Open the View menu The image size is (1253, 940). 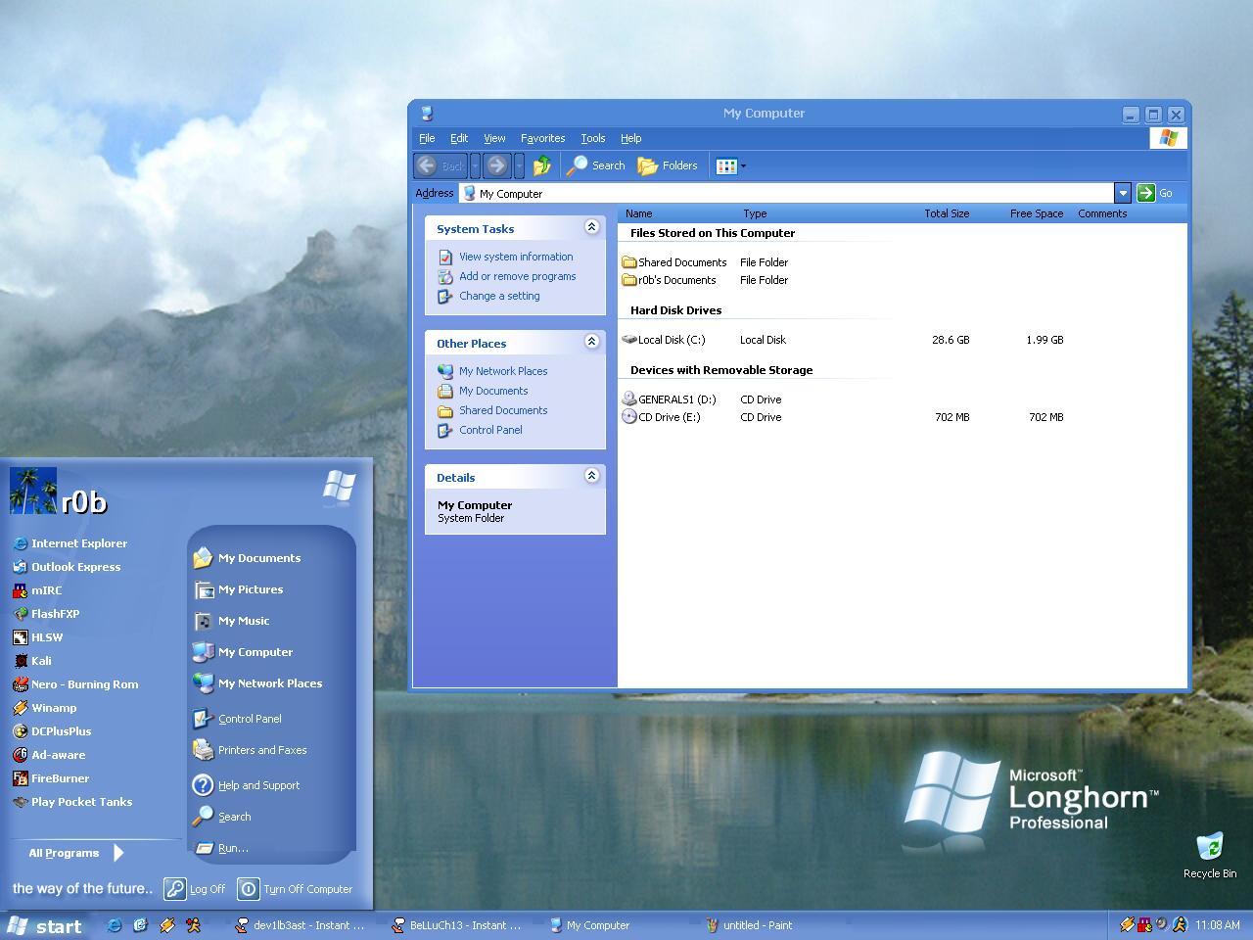(x=494, y=138)
